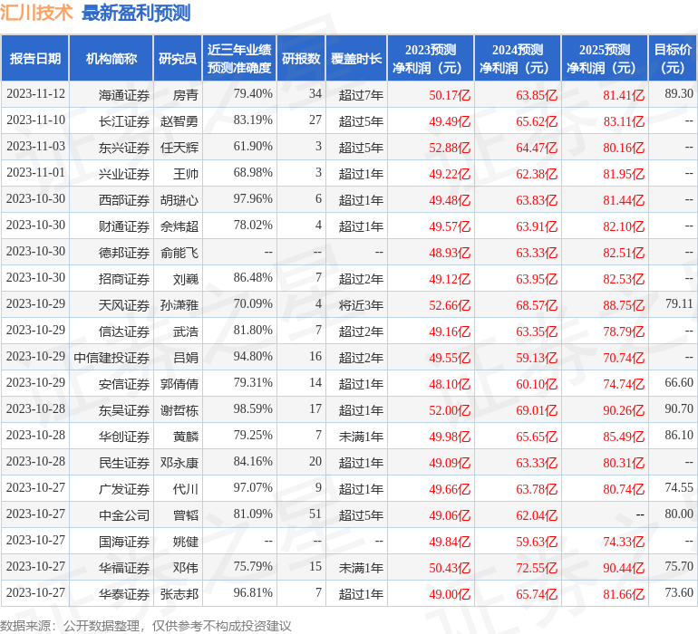Click the 最新盈利预测 heading

[x=136, y=13]
